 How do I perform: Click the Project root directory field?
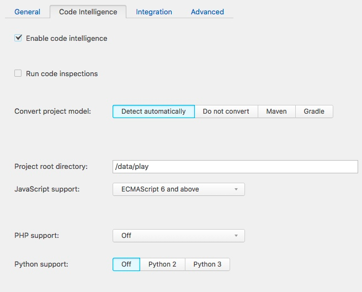[235, 167]
